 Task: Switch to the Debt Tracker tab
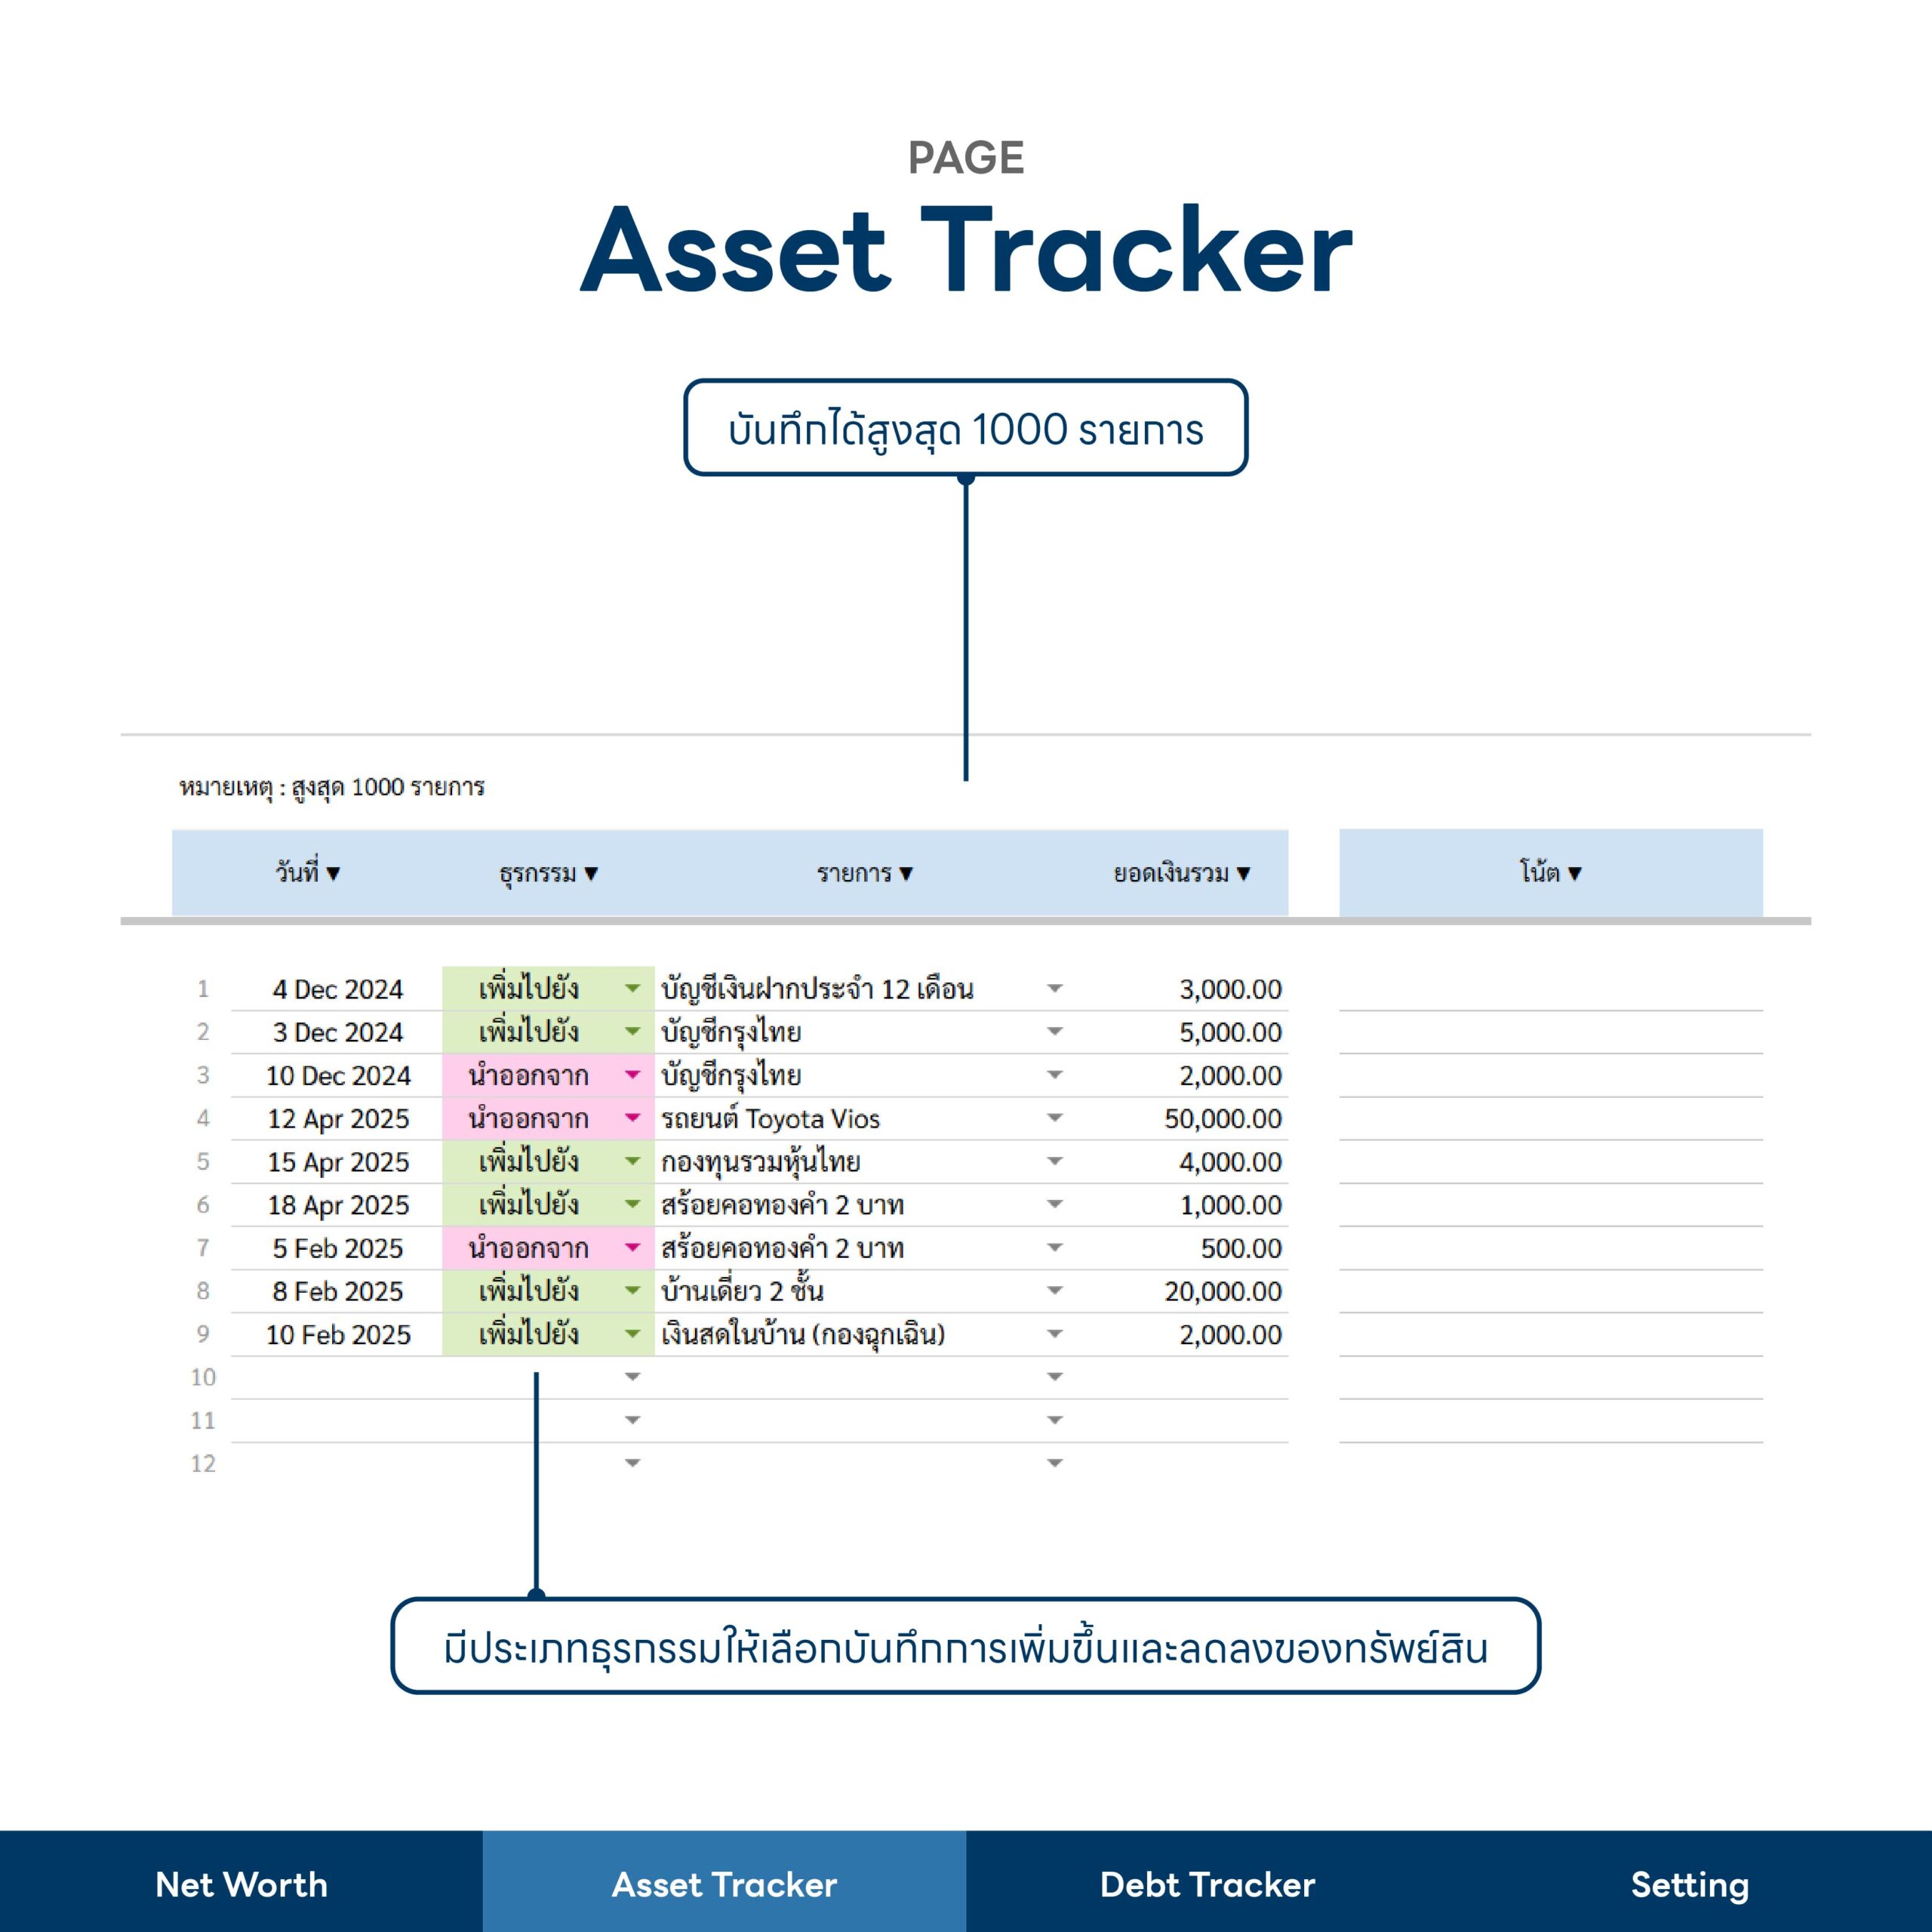[1207, 1884]
